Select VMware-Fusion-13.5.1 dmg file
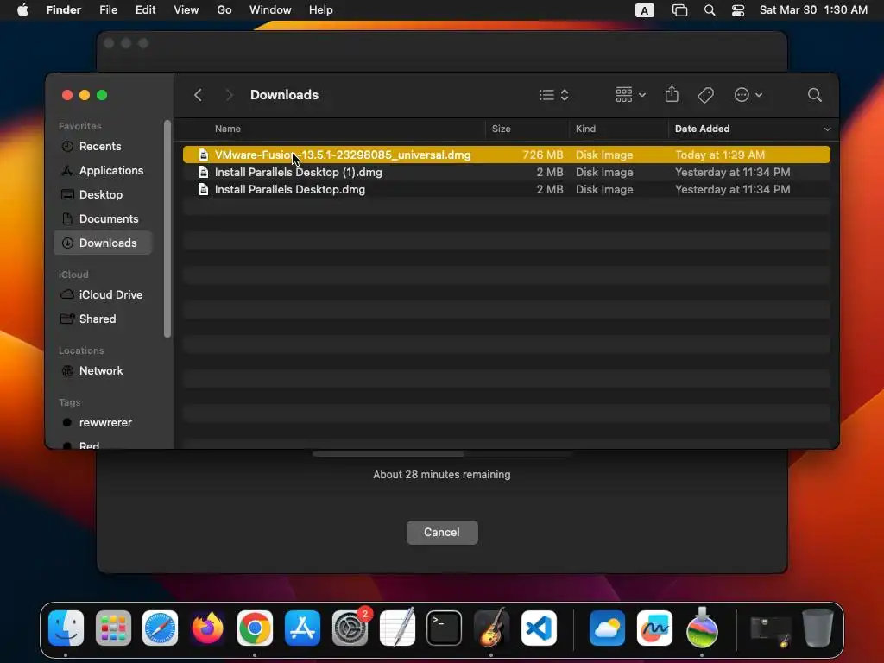884x663 pixels. (x=506, y=155)
